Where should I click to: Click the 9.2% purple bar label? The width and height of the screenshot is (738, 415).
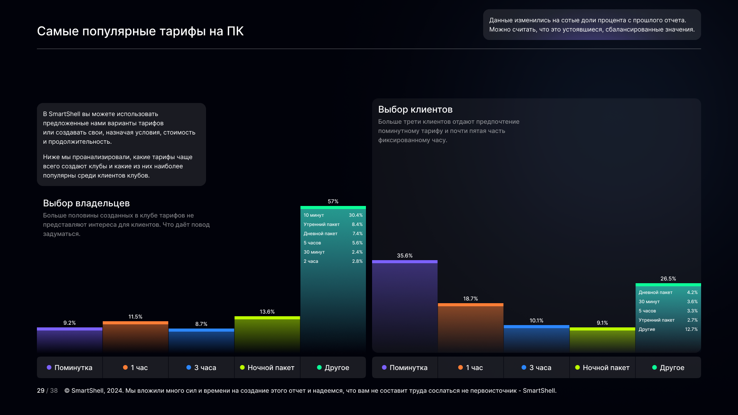pos(70,323)
